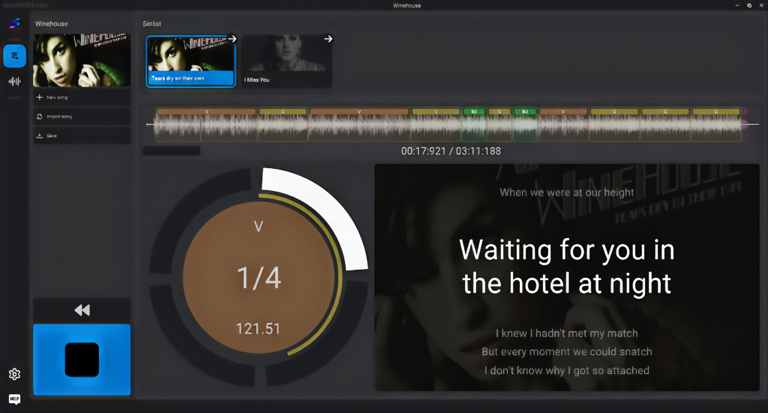Open the audio waveform sidebar icon
The height and width of the screenshot is (413, 768).
14,82
